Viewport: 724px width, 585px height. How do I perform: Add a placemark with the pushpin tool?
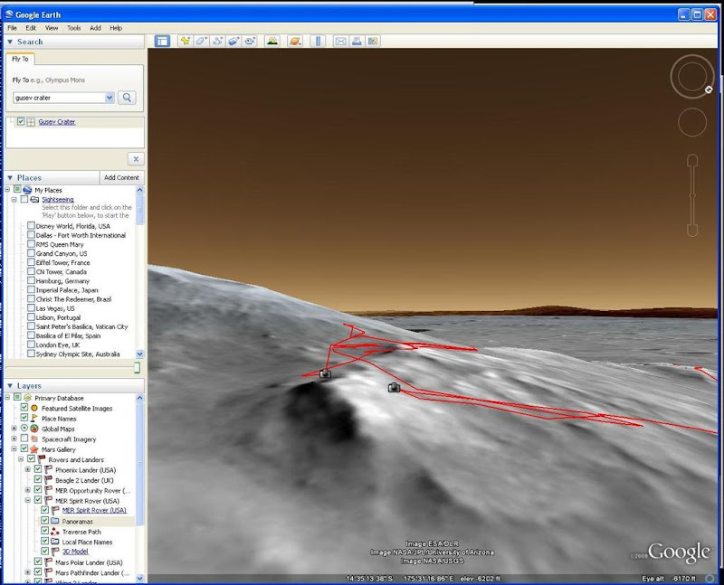[186, 41]
